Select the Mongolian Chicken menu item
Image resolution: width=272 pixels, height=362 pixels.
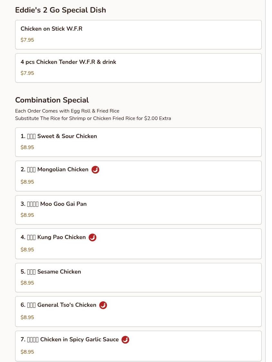(x=138, y=176)
